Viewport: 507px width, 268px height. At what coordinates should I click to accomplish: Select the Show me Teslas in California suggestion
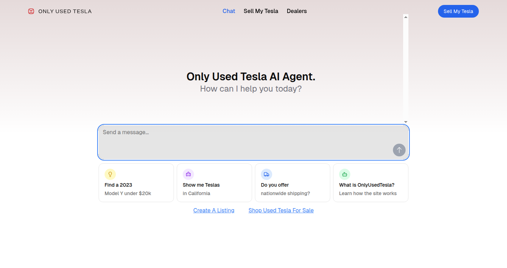tap(214, 183)
